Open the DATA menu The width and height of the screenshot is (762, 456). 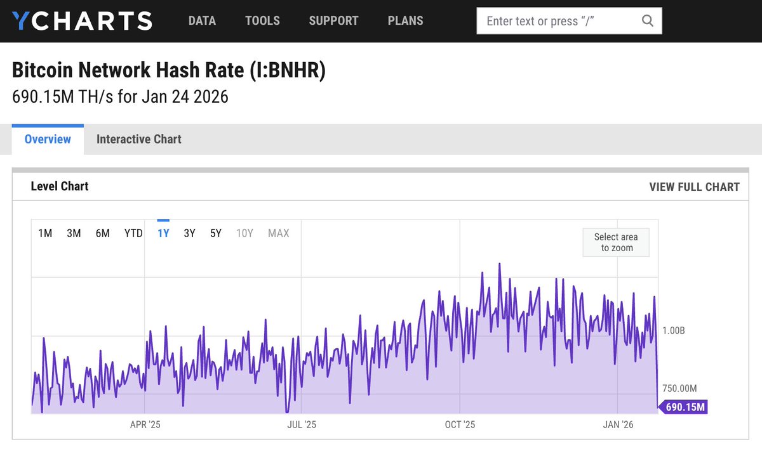(202, 20)
